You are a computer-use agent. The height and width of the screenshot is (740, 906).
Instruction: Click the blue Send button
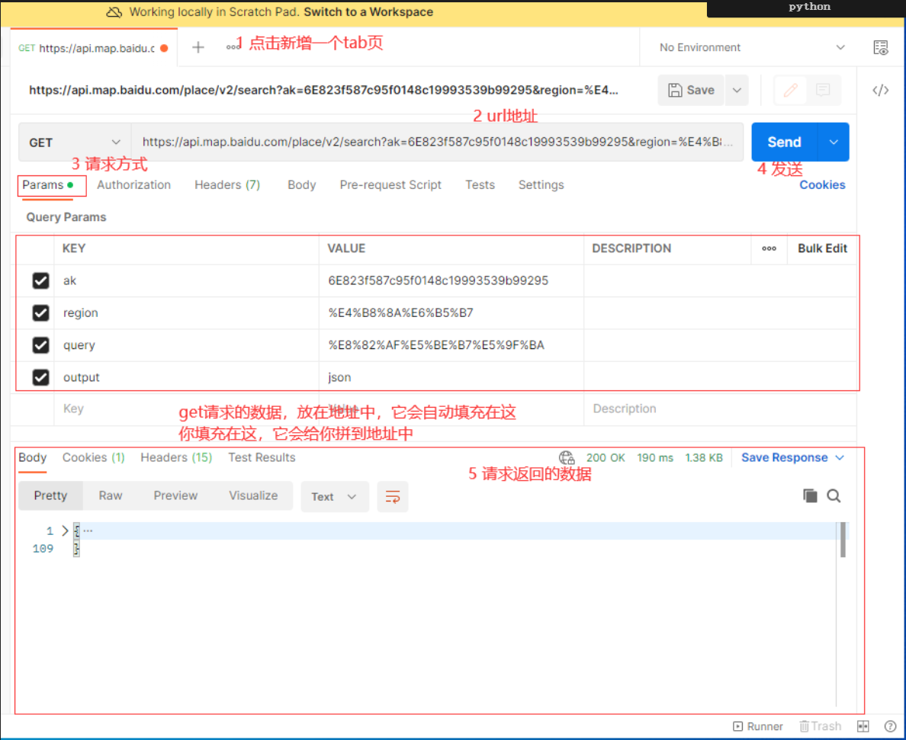point(784,142)
